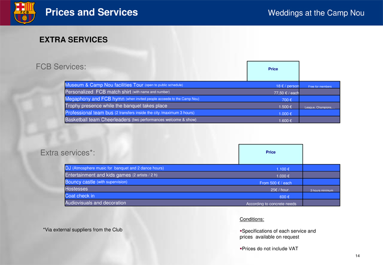Select the Professional team bus row
Viewport: 383px width, 265px height.
tap(129, 113)
